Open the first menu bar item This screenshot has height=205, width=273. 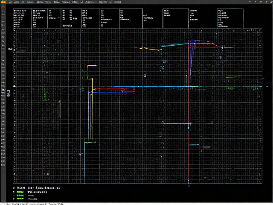pos(10,2)
